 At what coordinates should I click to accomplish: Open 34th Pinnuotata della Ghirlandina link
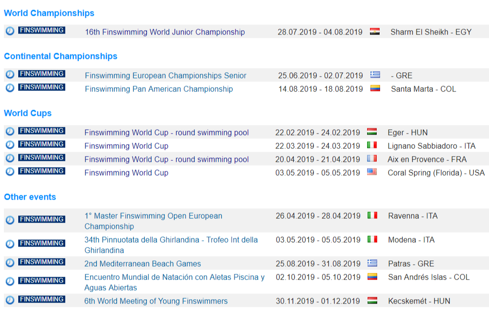pos(171,245)
